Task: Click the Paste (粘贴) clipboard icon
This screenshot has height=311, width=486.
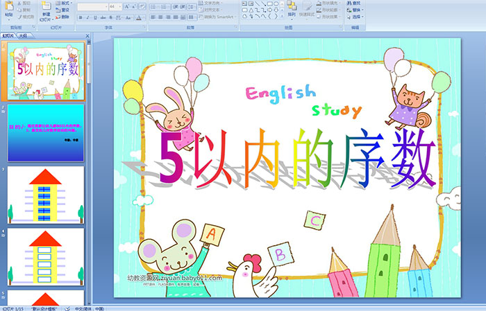Action: 9,7
